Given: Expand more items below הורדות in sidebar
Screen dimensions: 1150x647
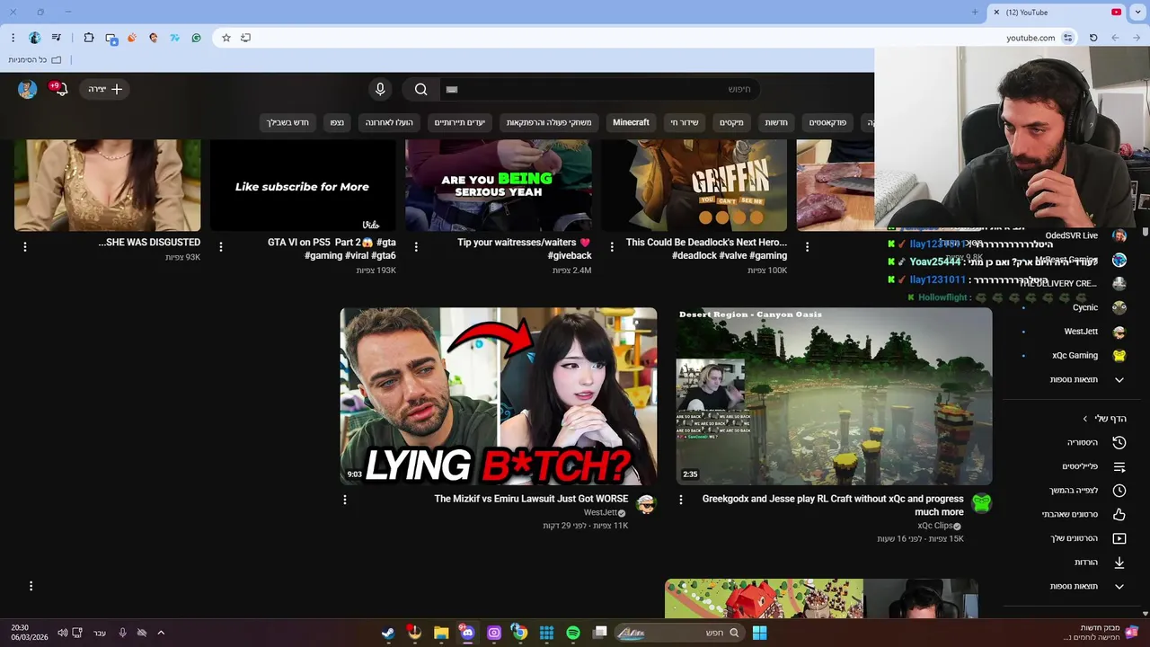Looking at the screenshot, I should pyautogui.click(x=1074, y=586).
